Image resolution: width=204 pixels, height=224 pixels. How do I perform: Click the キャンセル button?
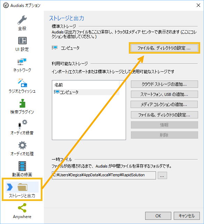coord(187,216)
